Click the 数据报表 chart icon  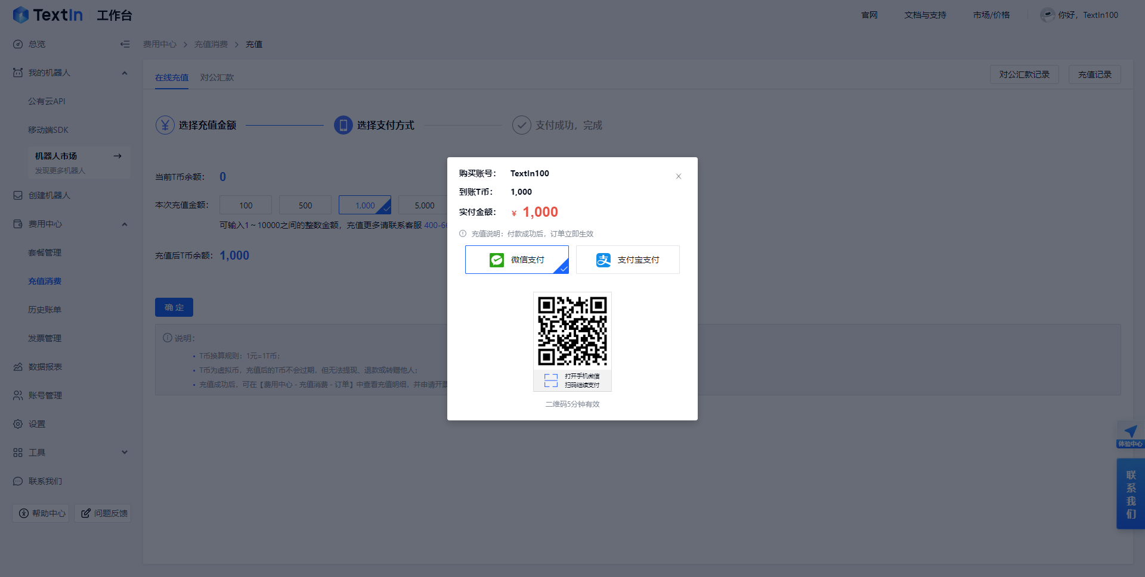(18, 367)
